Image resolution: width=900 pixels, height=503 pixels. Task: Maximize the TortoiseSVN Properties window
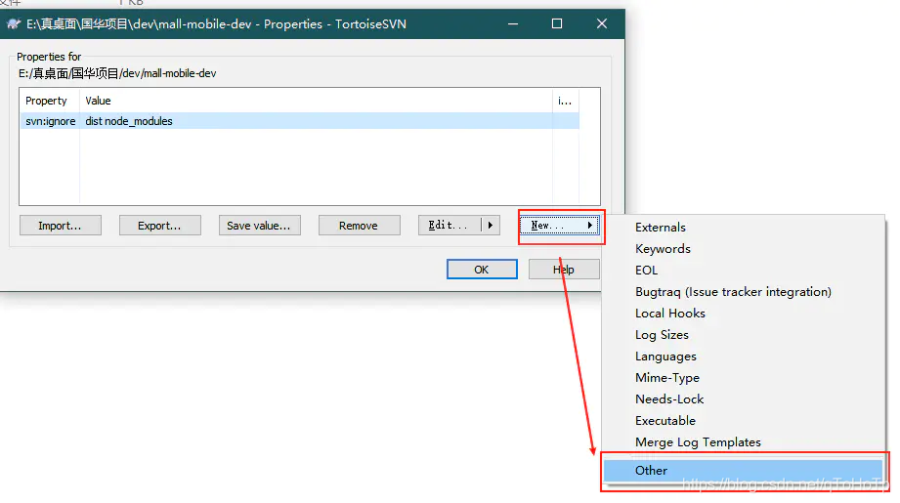click(x=557, y=23)
